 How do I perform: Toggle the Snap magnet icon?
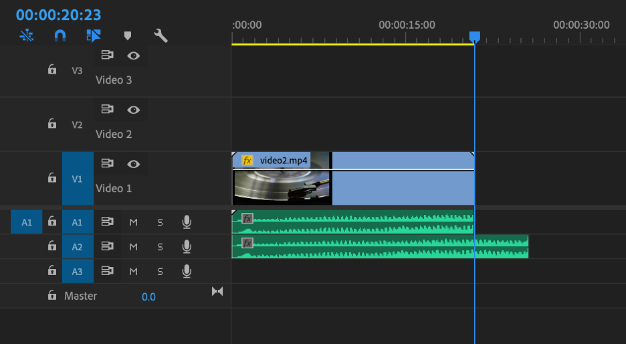(60, 35)
